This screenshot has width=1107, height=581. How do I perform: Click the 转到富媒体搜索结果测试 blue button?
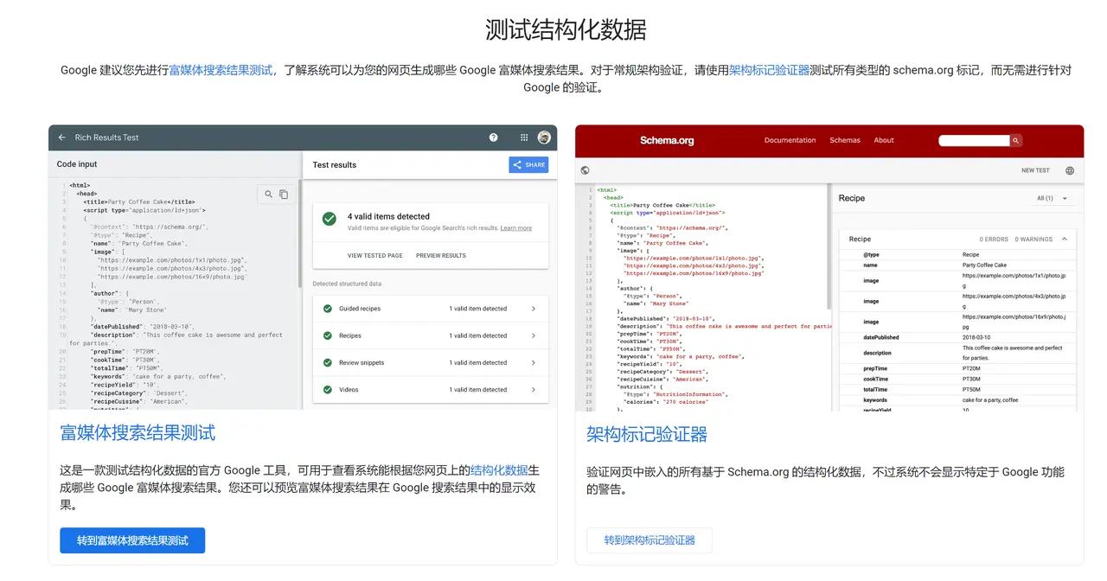(x=132, y=540)
